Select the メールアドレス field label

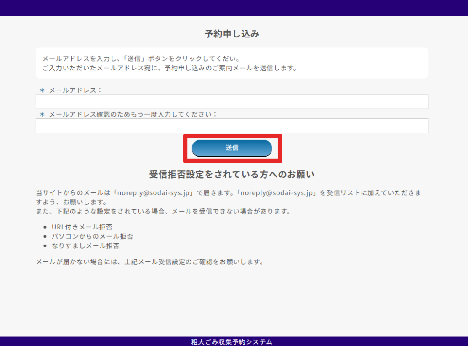75,90
